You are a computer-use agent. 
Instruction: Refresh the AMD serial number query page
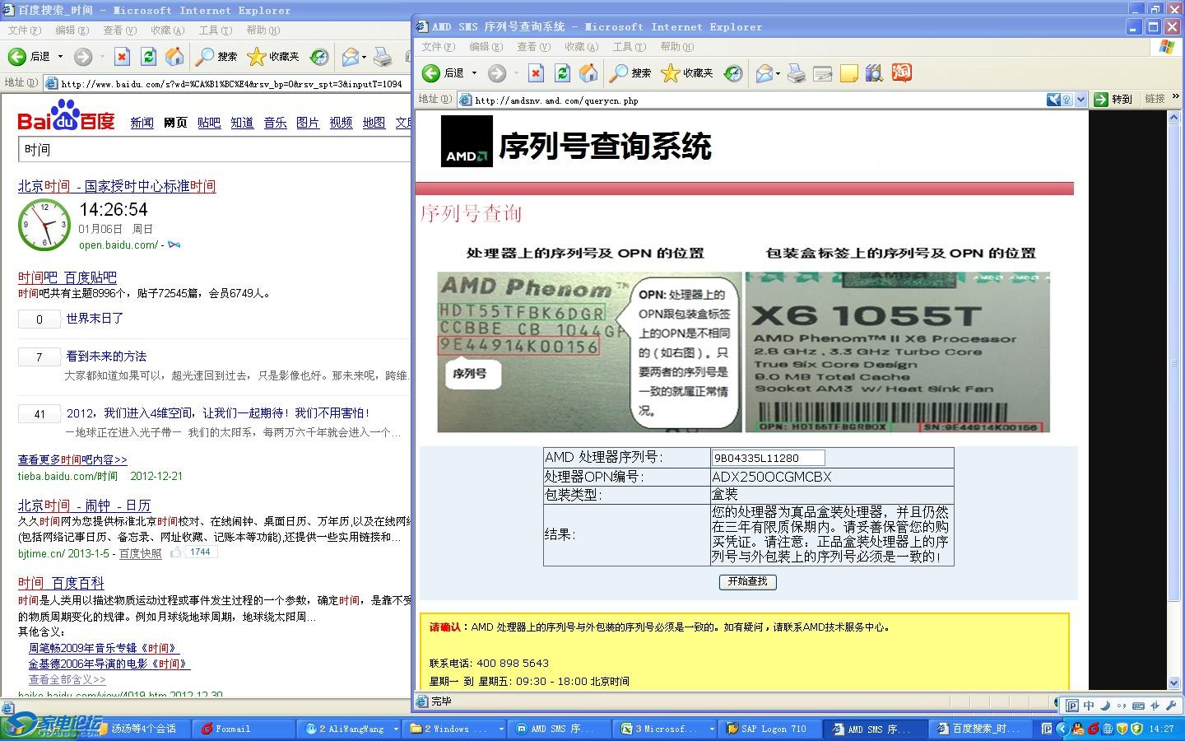(x=562, y=73)
